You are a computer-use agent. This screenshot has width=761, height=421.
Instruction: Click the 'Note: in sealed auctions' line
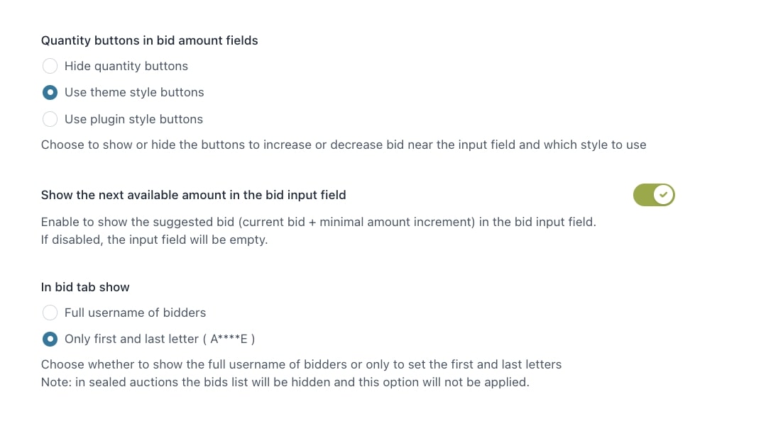(x=285, y=382)
